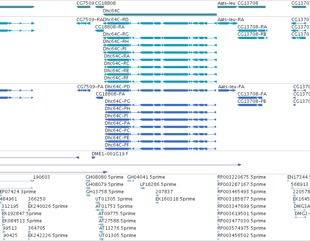Click the RP003185877.5prime EST label
This screenshot has height=241, width=310.
[242, 199]
